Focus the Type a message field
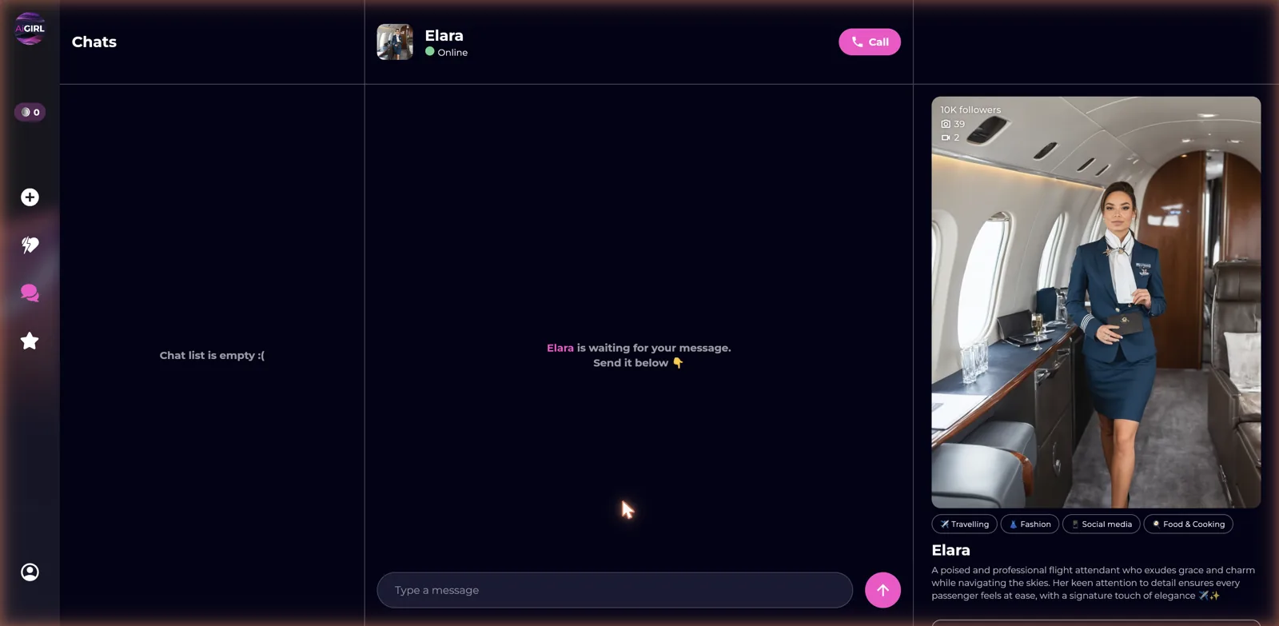This screenshot has height=626, width=1279. (615, 590)
